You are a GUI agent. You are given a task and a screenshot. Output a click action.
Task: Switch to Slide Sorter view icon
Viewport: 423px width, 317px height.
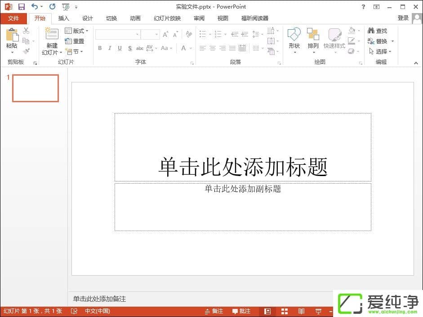(285, 311)
